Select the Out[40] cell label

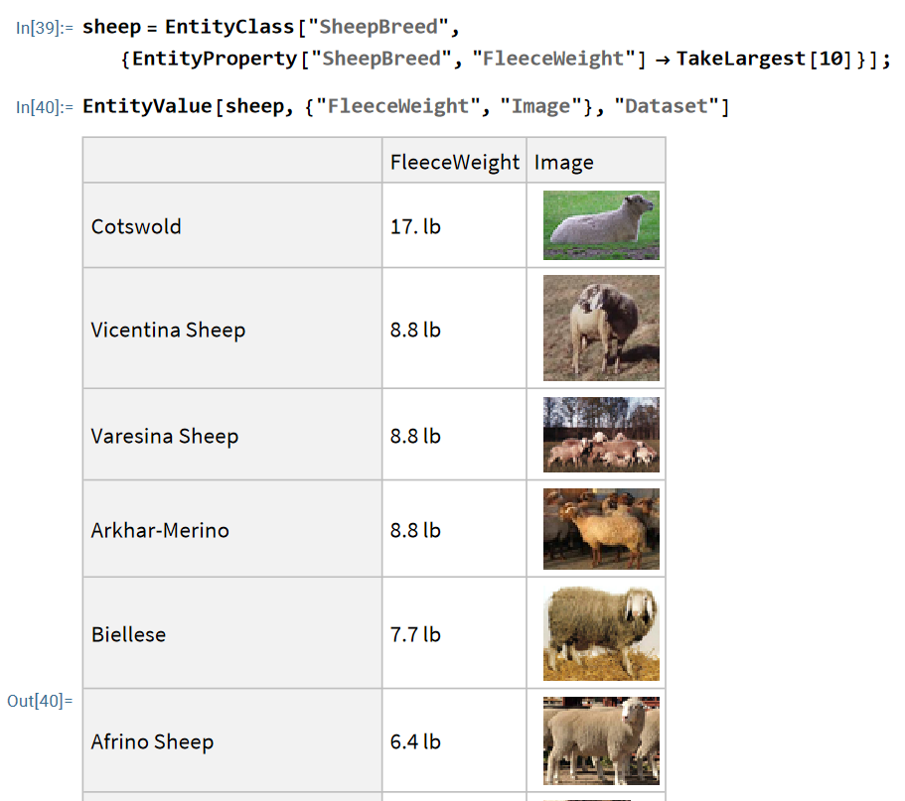click(40, 701)
